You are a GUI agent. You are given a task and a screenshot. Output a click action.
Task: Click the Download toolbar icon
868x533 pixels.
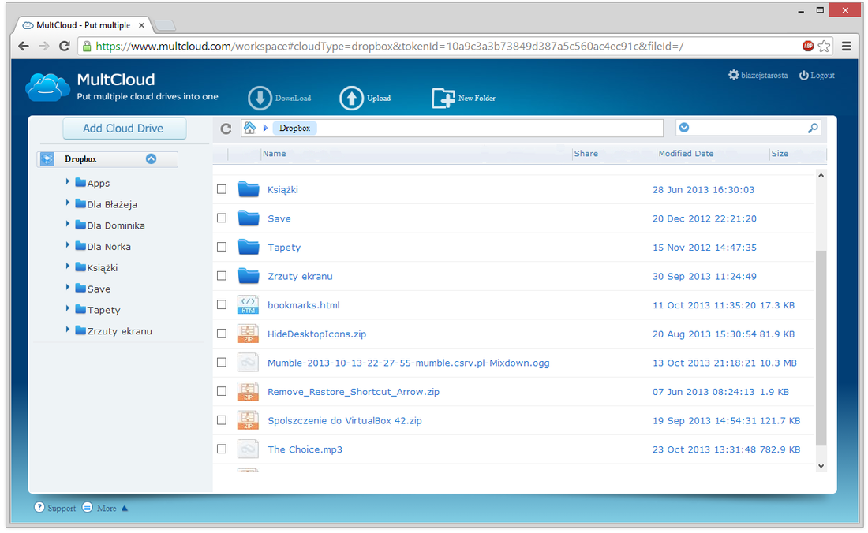click(260, 98)
